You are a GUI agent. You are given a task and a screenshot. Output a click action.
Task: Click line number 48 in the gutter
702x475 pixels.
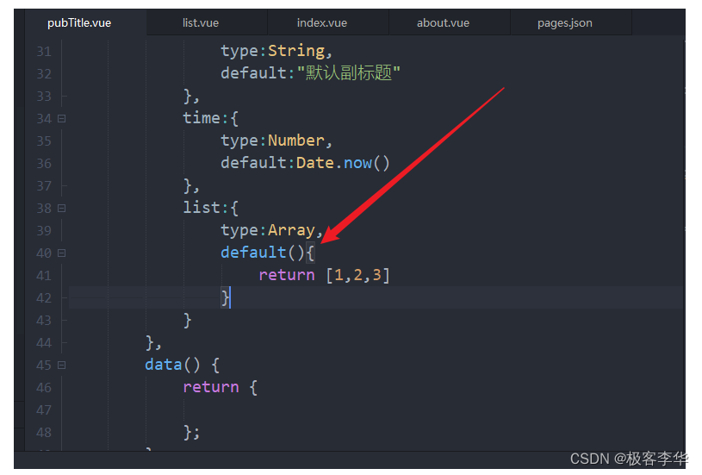coord(44,433)
